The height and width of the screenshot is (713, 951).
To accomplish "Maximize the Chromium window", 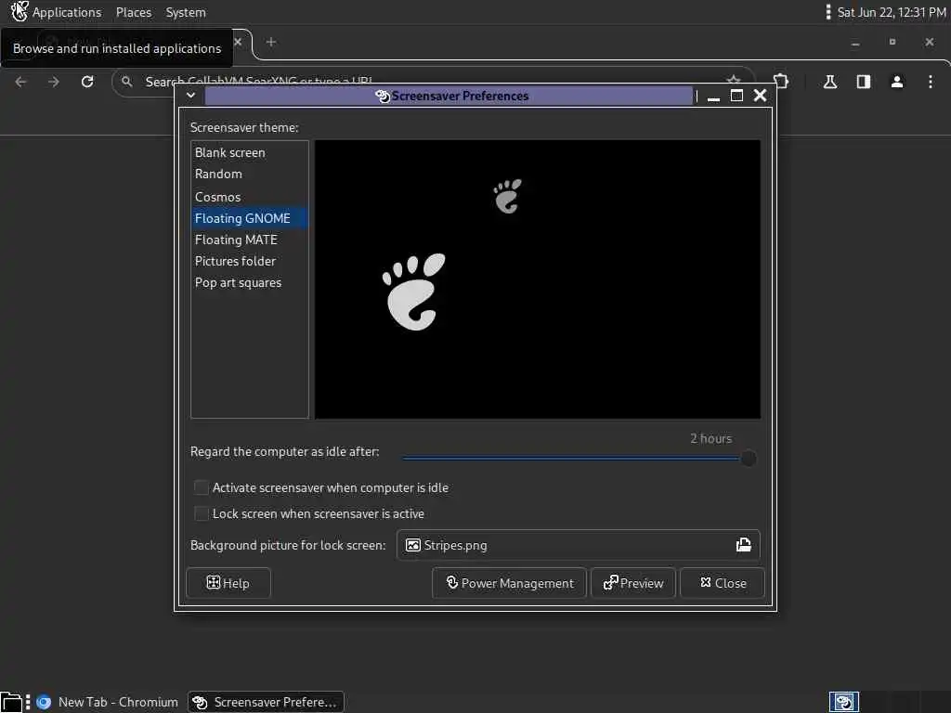I will click(x=892, y=42).
